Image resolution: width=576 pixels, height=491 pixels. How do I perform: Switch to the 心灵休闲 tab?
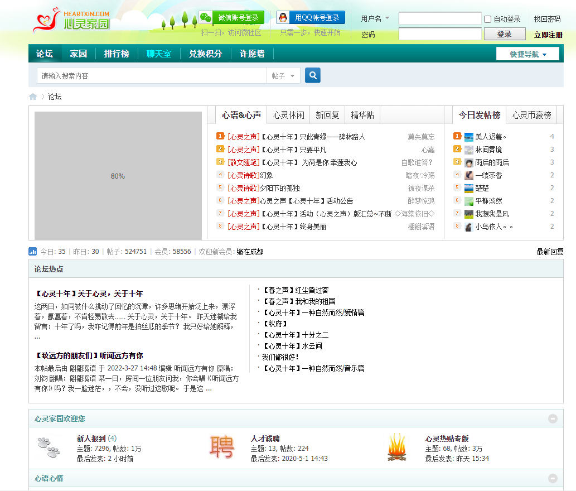[289, 115]
